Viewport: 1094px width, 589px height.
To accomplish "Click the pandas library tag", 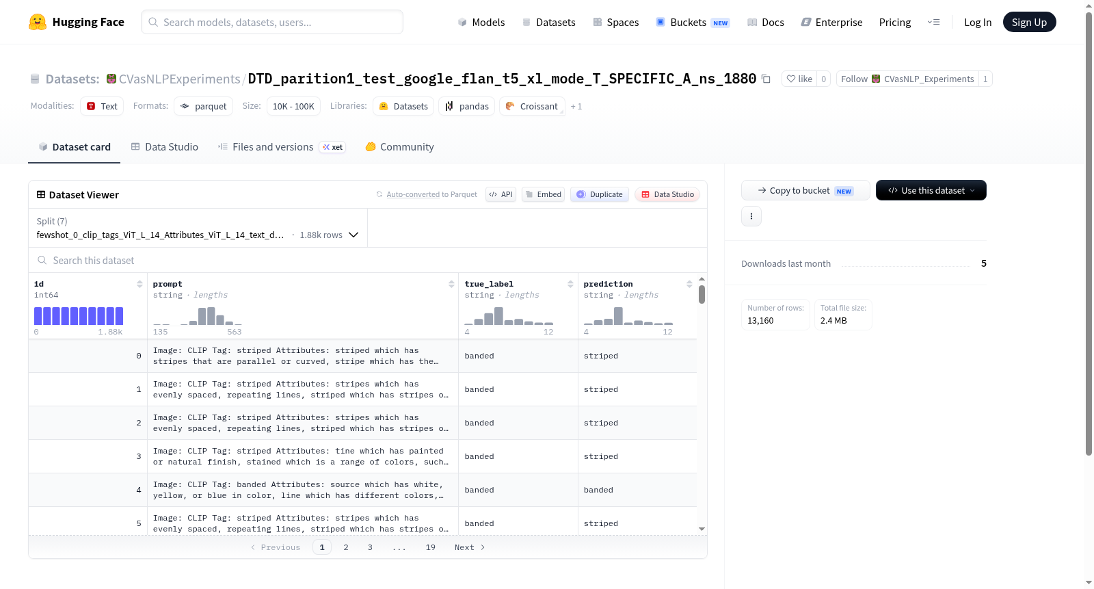I will coord(467,106).
